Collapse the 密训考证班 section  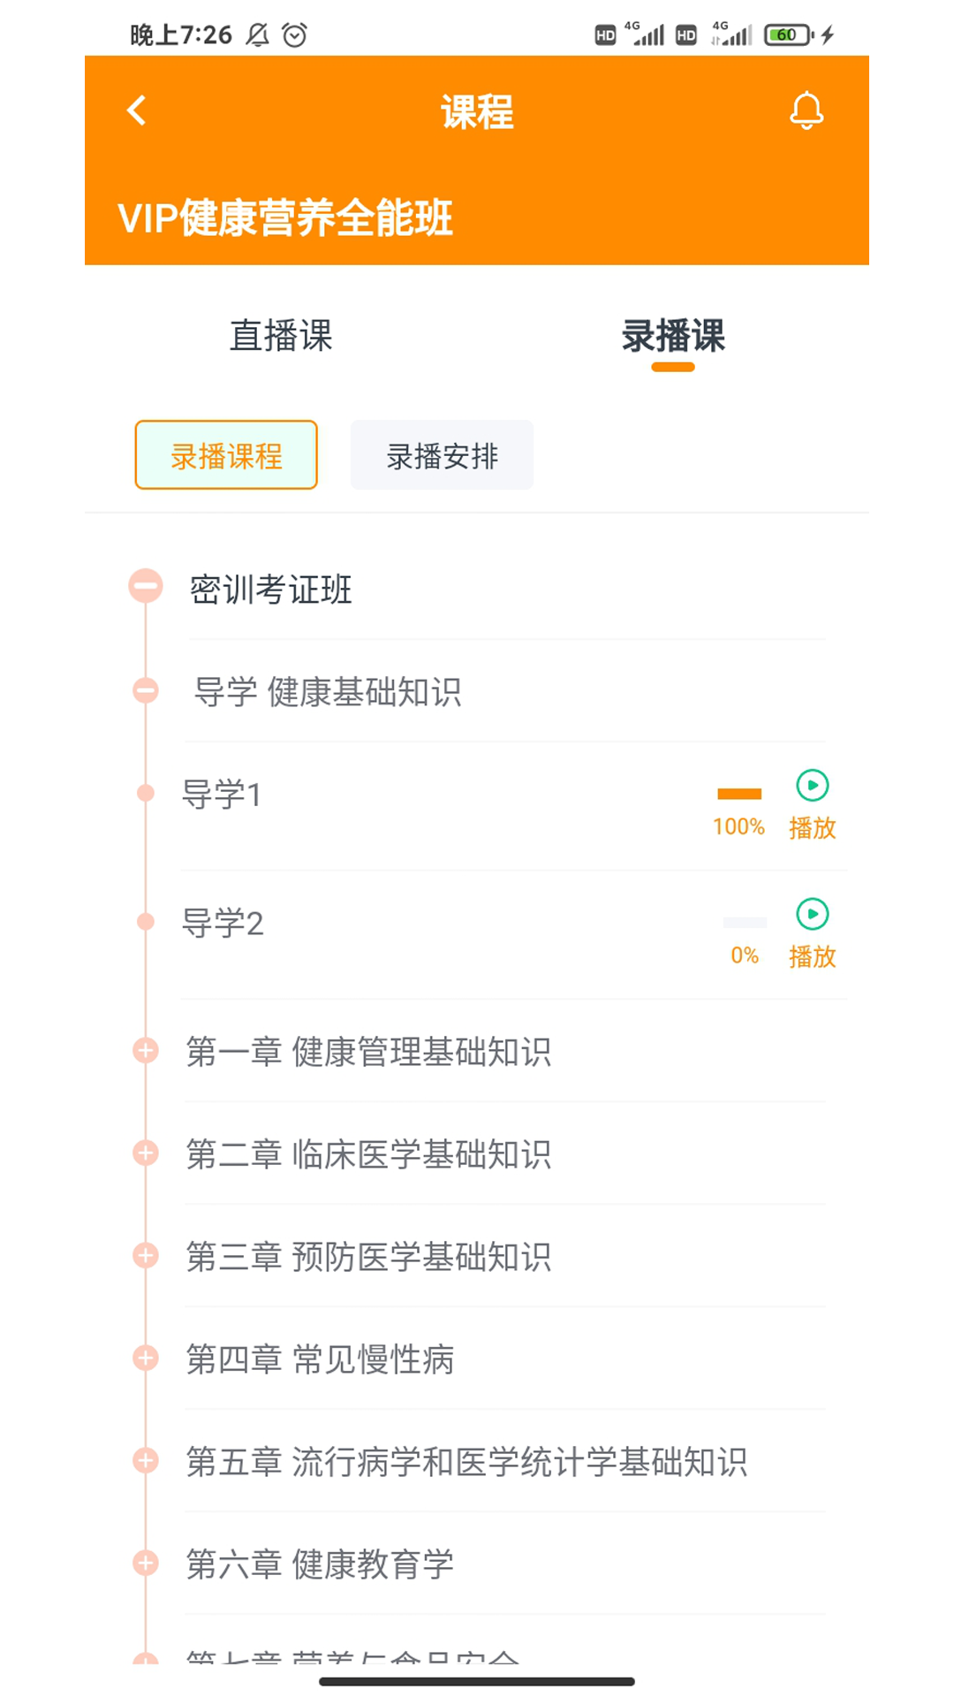point(146,586)
